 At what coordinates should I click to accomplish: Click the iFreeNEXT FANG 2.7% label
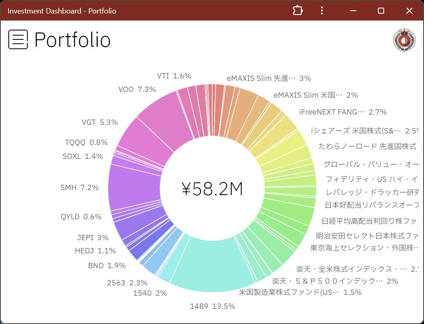(343, 112)
